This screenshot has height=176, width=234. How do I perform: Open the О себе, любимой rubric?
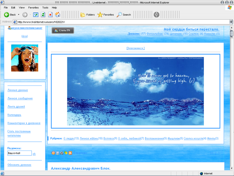[129, 138]
